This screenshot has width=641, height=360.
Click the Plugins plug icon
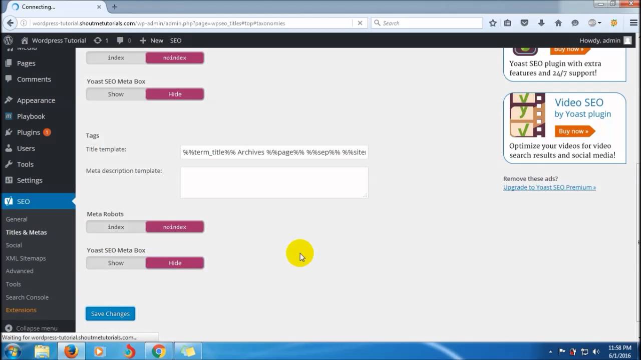click(9, 132)
